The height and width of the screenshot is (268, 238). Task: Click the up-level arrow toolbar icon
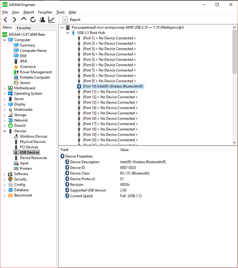pyautogui.click(x=24, y=19)
